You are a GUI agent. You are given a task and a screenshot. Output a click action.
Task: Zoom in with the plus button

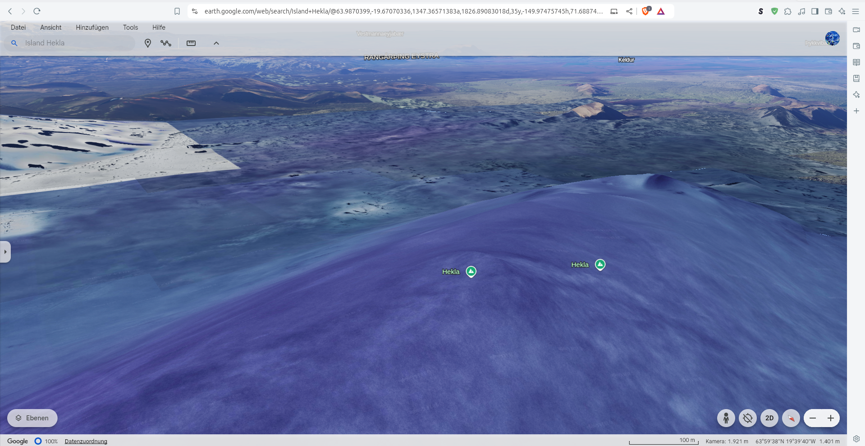pos(831,418)
